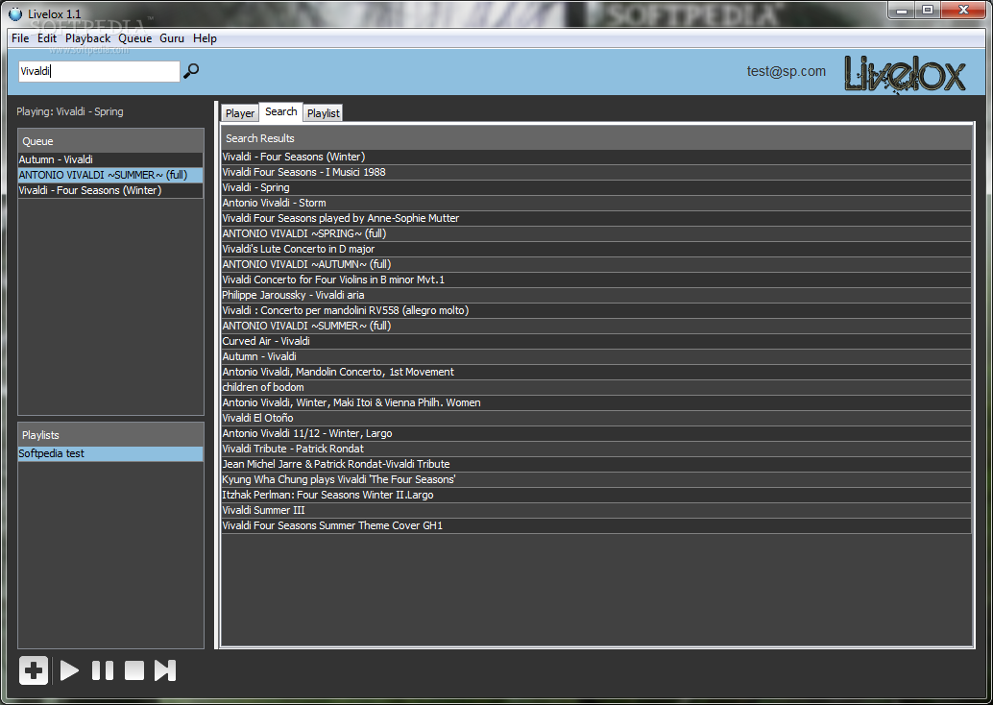Screen dimensions: 993x705
Task: Minimize the Livelox 1.1 window
Action: click(x=902, y=11)
